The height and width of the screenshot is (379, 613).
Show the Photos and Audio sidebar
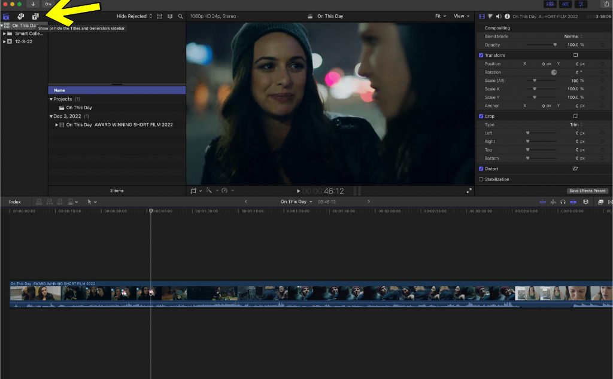pos(20,16)
